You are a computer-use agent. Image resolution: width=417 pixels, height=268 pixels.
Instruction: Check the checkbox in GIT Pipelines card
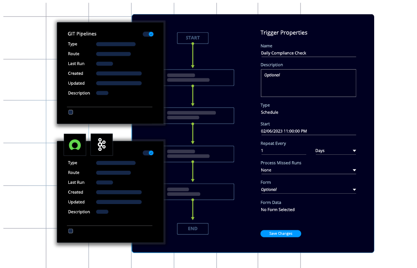point(71,112)
